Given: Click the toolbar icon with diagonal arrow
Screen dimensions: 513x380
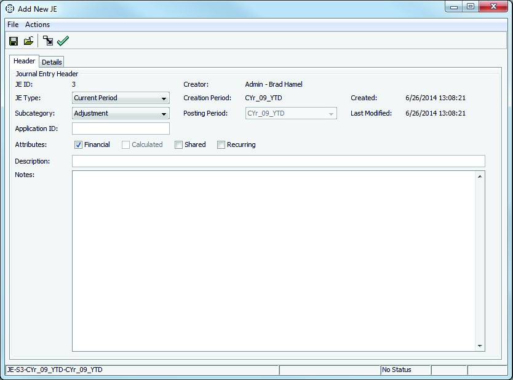Looking at the screenshot, I should (48, 41).
